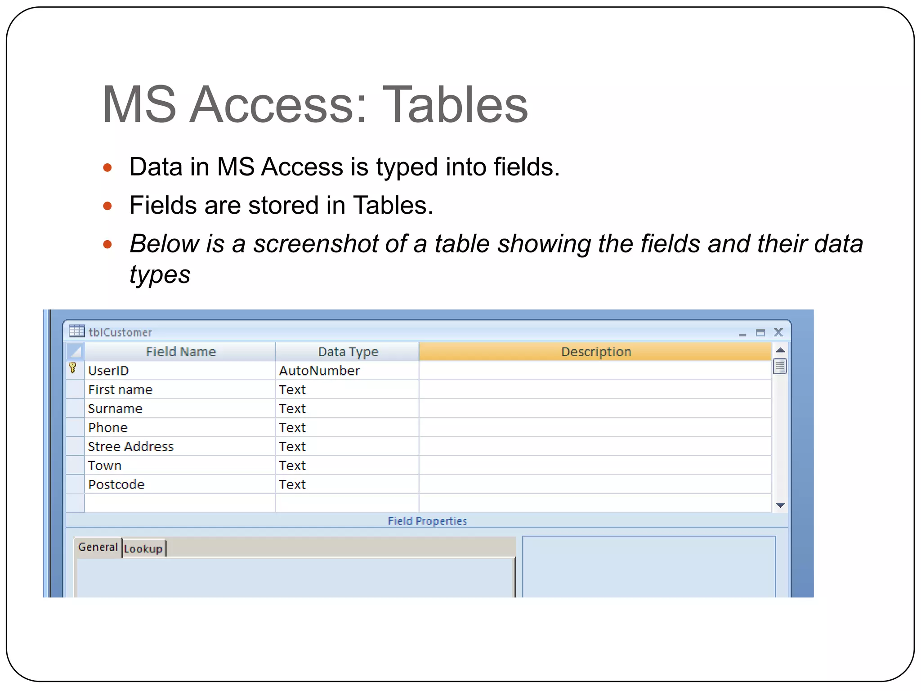Maximize the tblCustomer window

pyautogui.click(x=760, y=333)
